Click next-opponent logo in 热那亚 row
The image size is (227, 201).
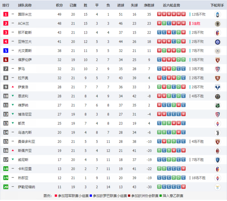coord(218,178)
